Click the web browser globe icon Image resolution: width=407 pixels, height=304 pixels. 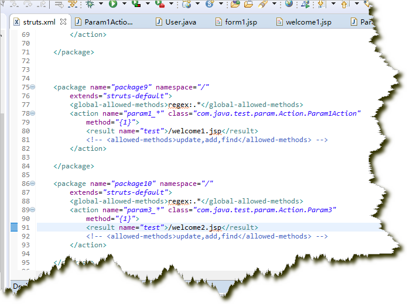pyautogui.click(x=289, y=4)
